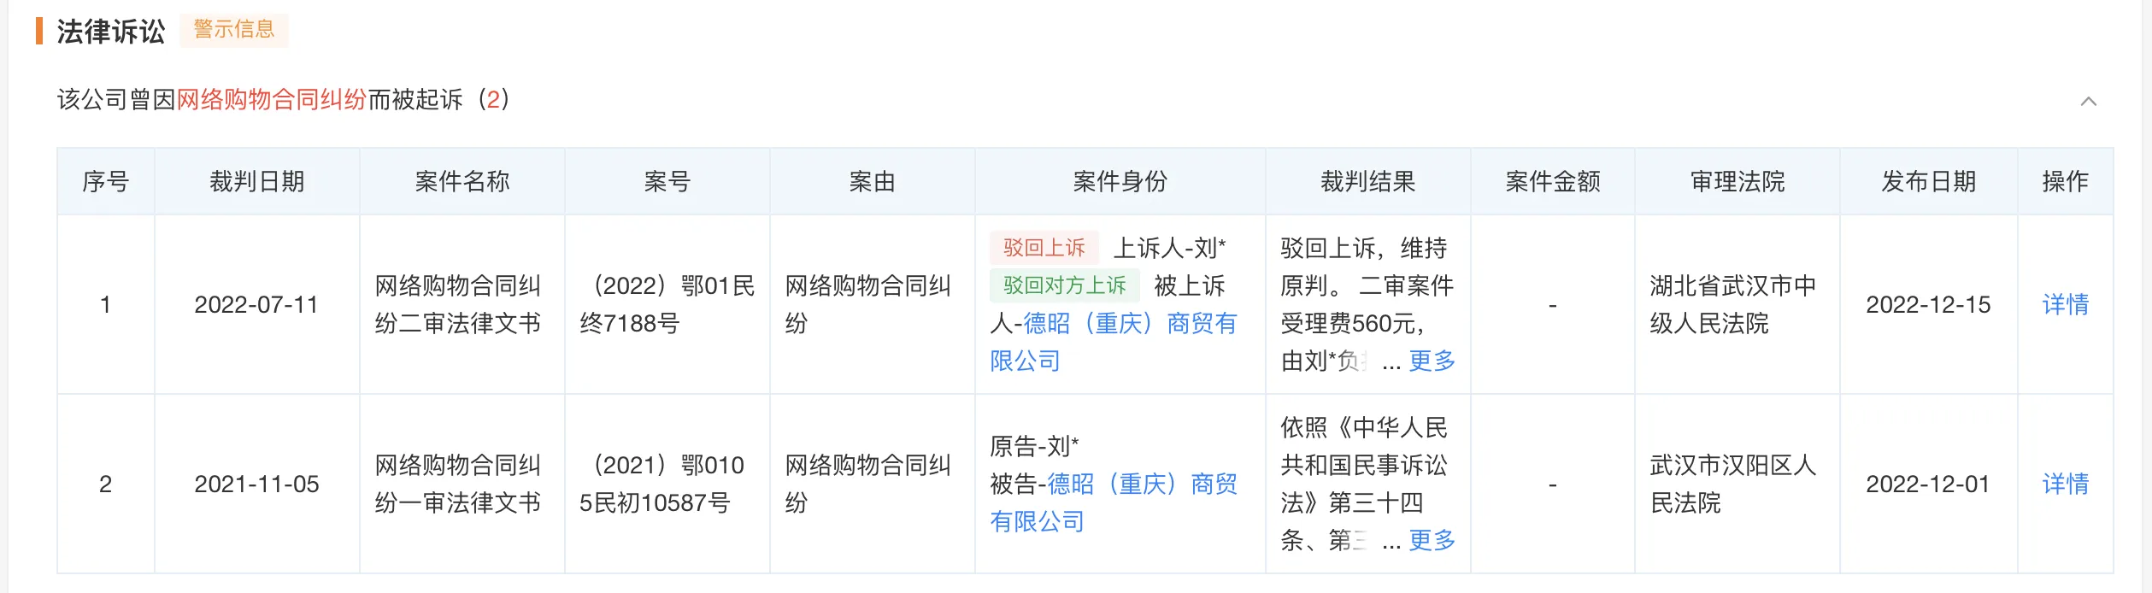The width and height of the screenshot is (2152, 593).
Task: Click the 驳回对方上诉 green tag
Action: click(x=1065, y=285)
